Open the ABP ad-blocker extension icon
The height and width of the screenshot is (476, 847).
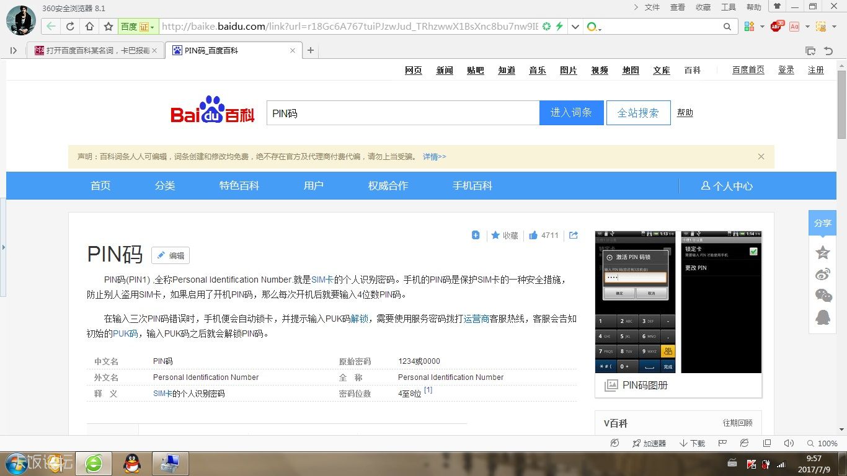[x=776, y=26]
